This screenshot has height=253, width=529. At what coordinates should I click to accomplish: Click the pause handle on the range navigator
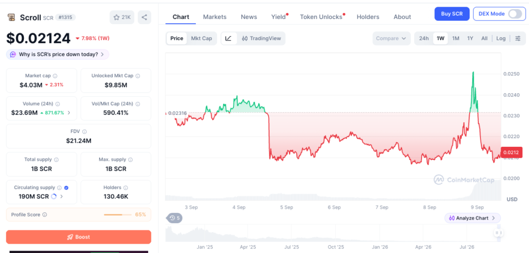pyautogui.click(x=498, y=232)
